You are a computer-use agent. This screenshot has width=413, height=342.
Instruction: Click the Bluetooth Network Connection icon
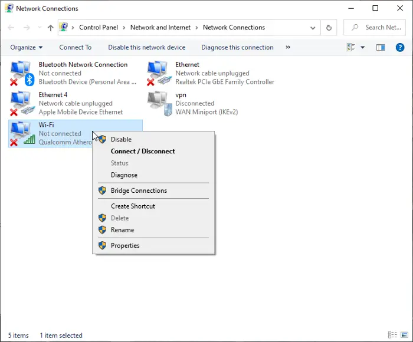[x=22, y=73]
